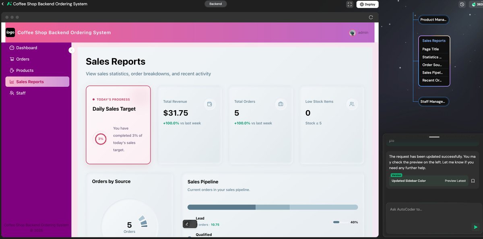Click the Orders by Source donut chart
Screen dimensions: 483x239
(x=130, y=217)
